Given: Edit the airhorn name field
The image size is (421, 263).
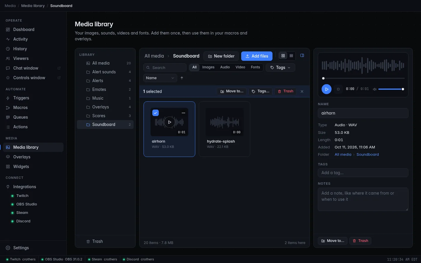Looking at the screenshot, I should pyautogui.click(x=363, y=113).
